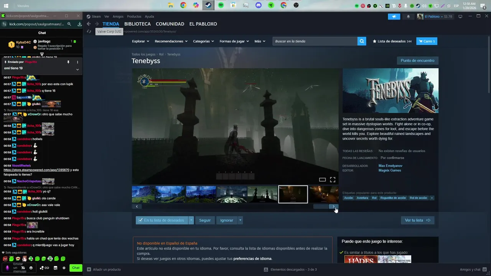
Task: Click the screenshot strip scrollbar handle
Action: 321,207
